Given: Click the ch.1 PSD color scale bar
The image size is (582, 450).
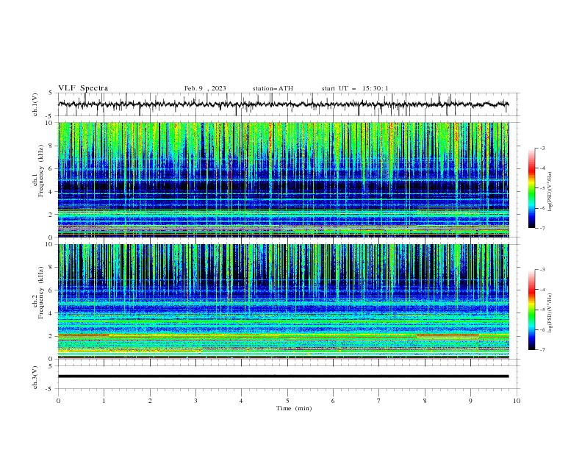Looking at the screenshot, I should 531,188.
